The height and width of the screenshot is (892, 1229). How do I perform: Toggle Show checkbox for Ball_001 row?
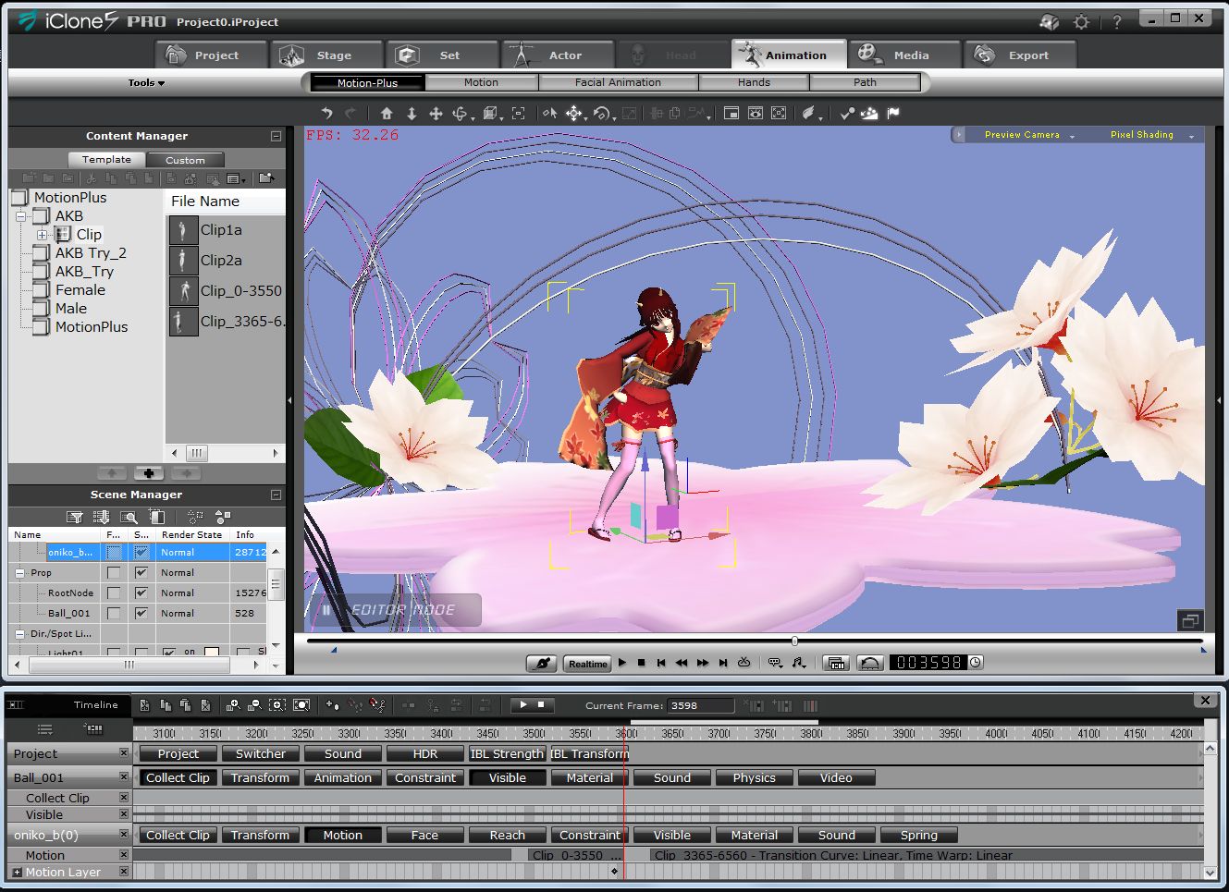pyautogui.click(x=141, y=613)
